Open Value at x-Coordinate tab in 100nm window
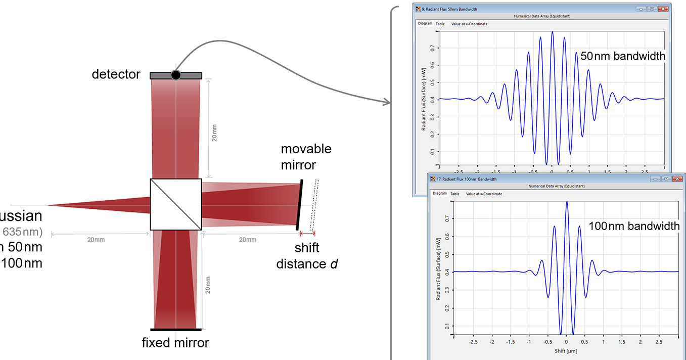 484,194
